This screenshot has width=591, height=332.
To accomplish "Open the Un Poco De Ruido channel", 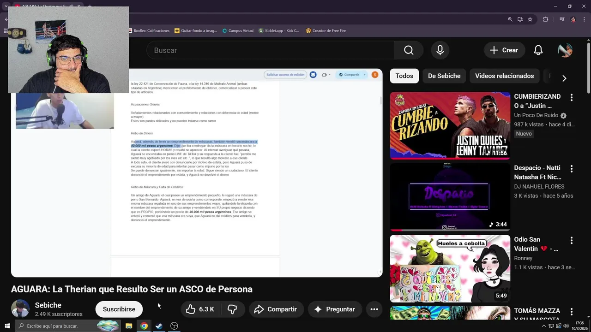I will tap(536, 115).
